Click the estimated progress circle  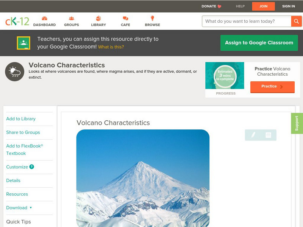pos(225,76)
